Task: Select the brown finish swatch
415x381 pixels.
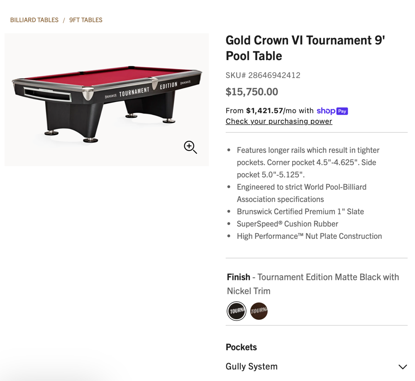Action: click(x=259, y=311)
